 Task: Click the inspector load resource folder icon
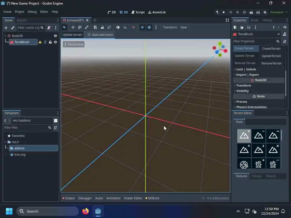coord(242,28)
